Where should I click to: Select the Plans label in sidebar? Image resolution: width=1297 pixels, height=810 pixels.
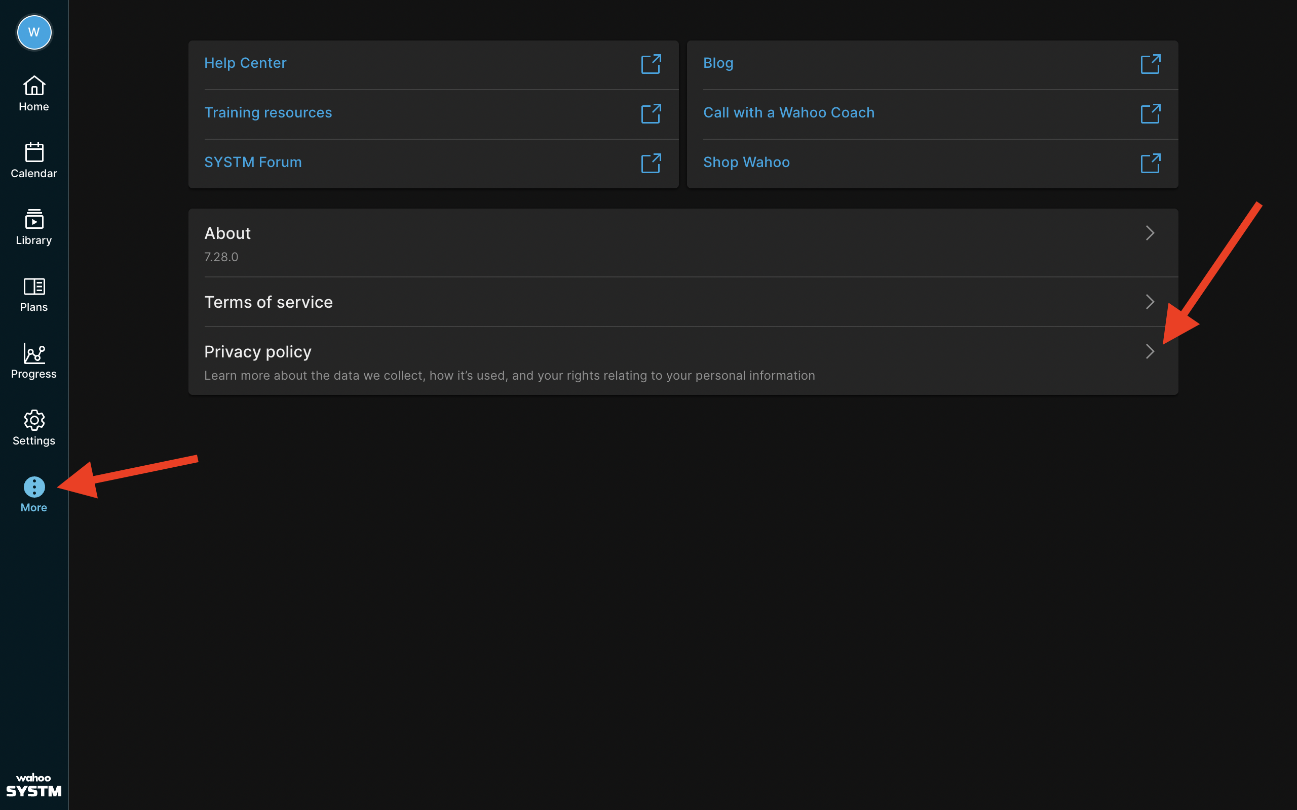coord(34,307)
